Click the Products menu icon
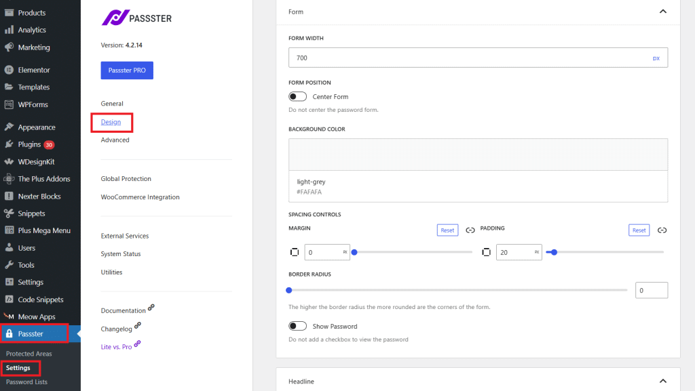This screenshot has width=695, height=391. coord(9,12)
